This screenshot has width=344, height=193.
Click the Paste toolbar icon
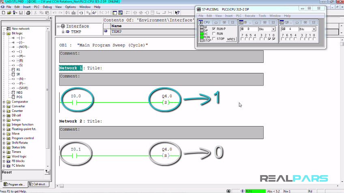(x=47, y=13)
